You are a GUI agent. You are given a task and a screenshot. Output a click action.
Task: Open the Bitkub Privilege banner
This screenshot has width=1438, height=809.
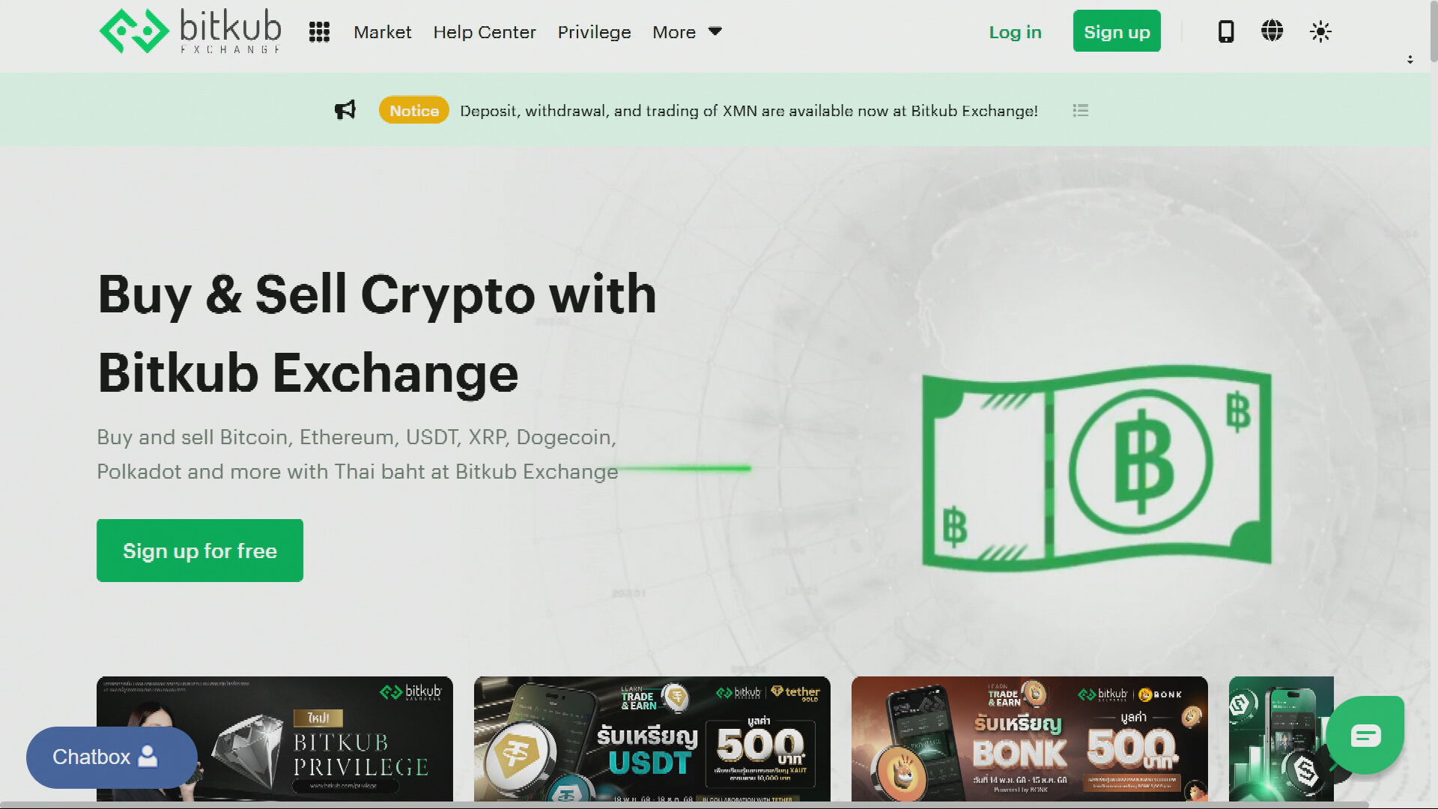tap(275, 739)
